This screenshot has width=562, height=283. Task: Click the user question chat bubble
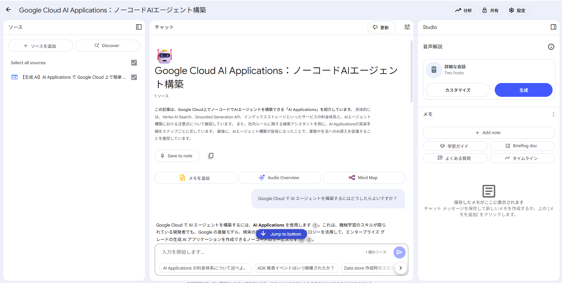pos(328,199)
